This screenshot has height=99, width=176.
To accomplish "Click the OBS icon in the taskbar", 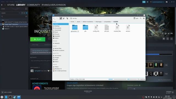I will pos(10,97).
